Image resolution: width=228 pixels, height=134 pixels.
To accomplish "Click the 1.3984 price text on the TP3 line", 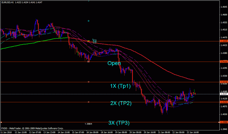I will tap(88, 124).
